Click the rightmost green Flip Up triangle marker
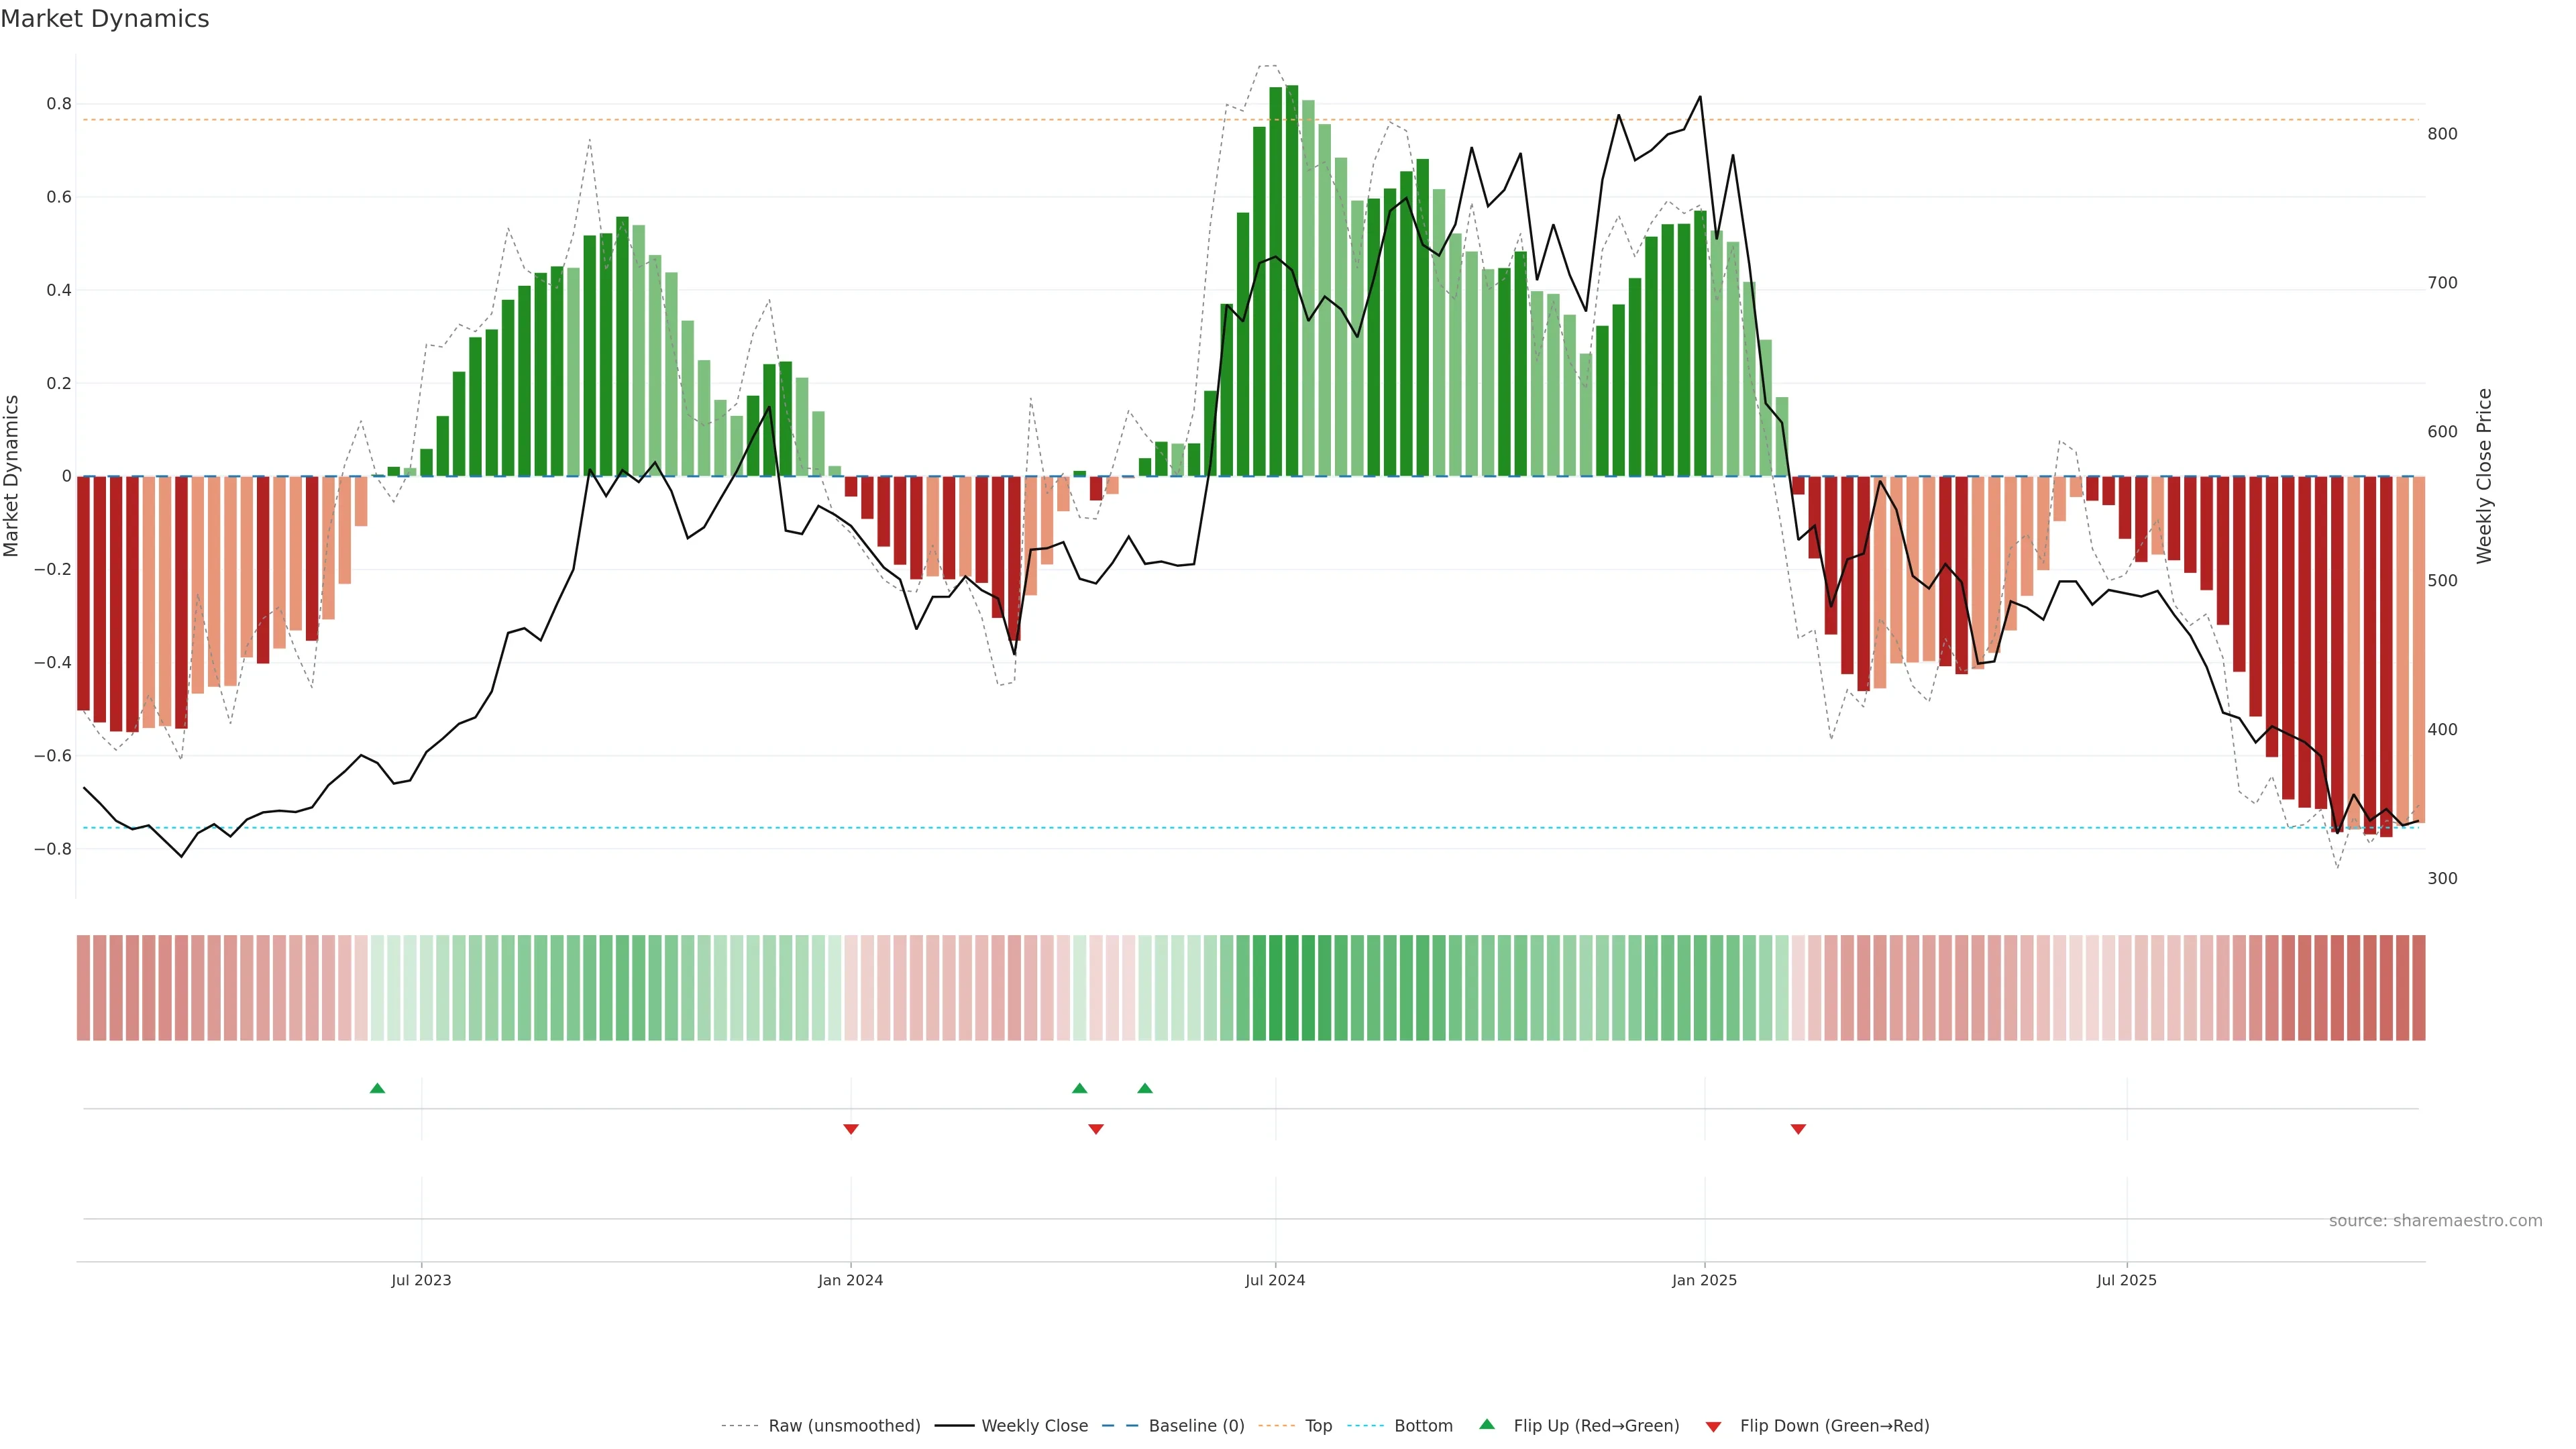Image resolution: width=2576 pixels, height=1449 pixels. pyautogui.click(x=1145, y=1088)
